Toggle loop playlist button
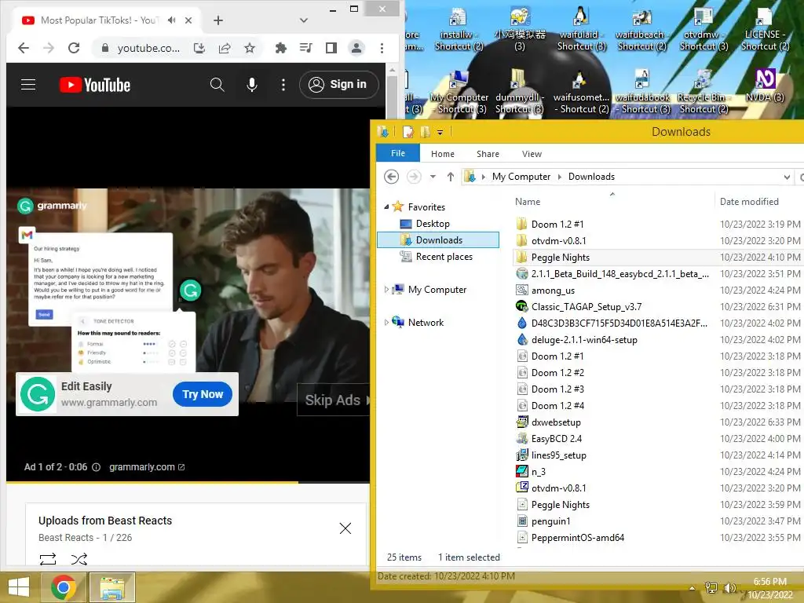Viewport: 804px width, 603px height. click(x=48, y=559)
